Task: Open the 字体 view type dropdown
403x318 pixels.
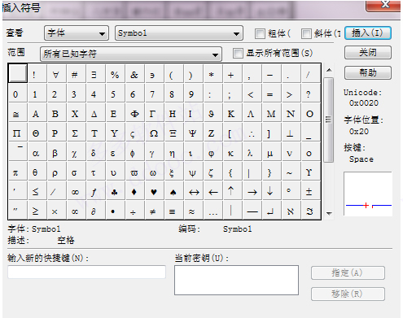Action: click(77, 33)
